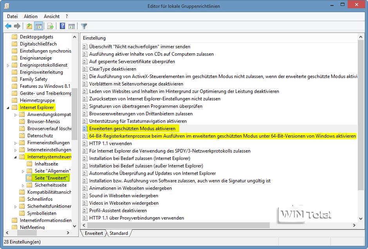The image size is (368, 249).
Task: Click the Einstellung column header
Action: click(94, 38)
